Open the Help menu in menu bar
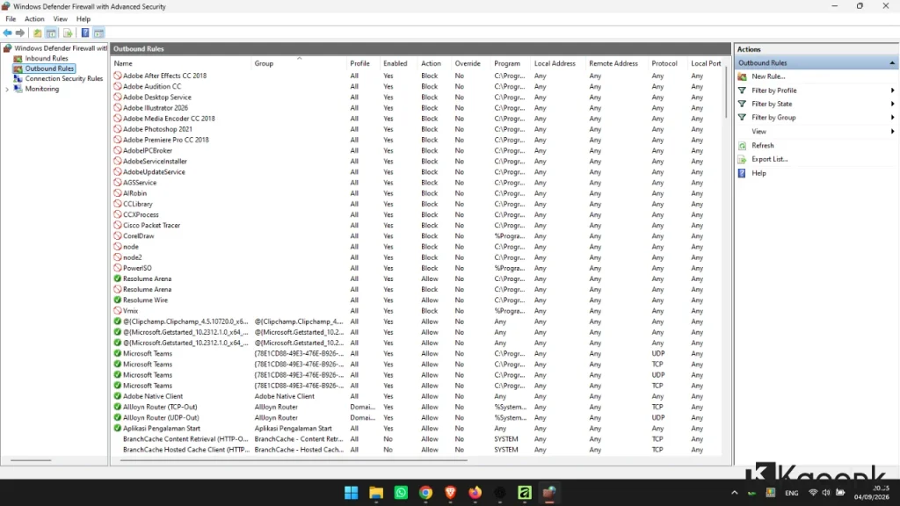This screenshot has width=900, height=506. coord(83,19)
